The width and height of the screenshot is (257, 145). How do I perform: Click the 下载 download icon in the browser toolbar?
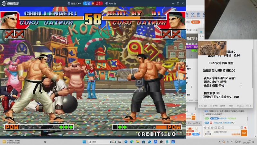tap(198, 14)
